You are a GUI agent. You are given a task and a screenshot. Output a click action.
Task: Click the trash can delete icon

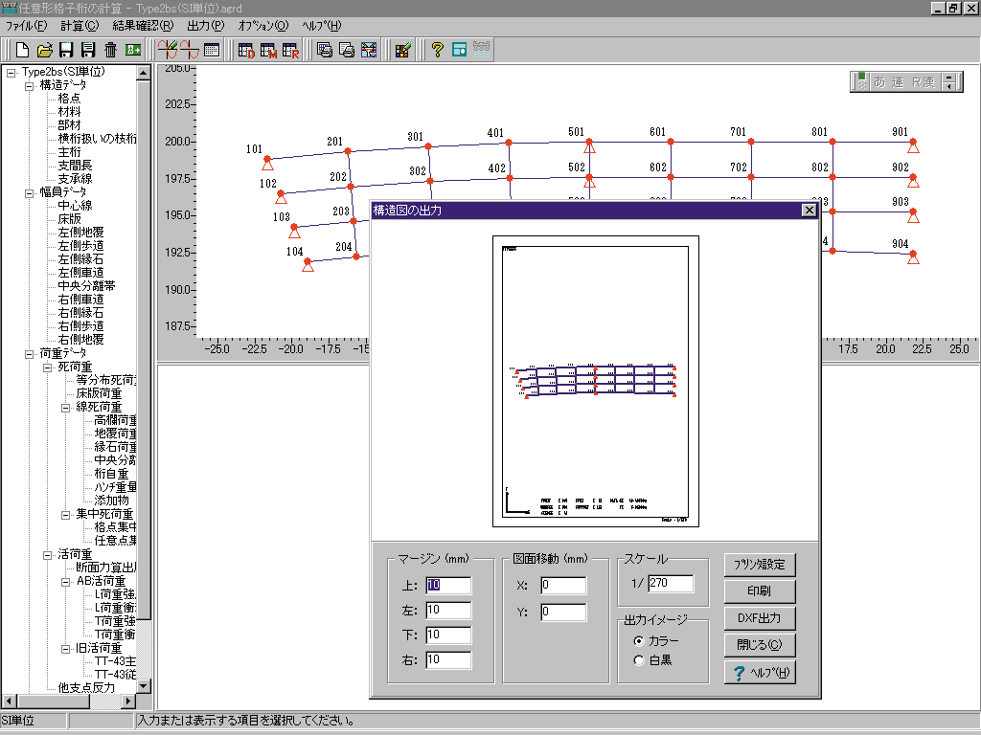tap(111, 50)
